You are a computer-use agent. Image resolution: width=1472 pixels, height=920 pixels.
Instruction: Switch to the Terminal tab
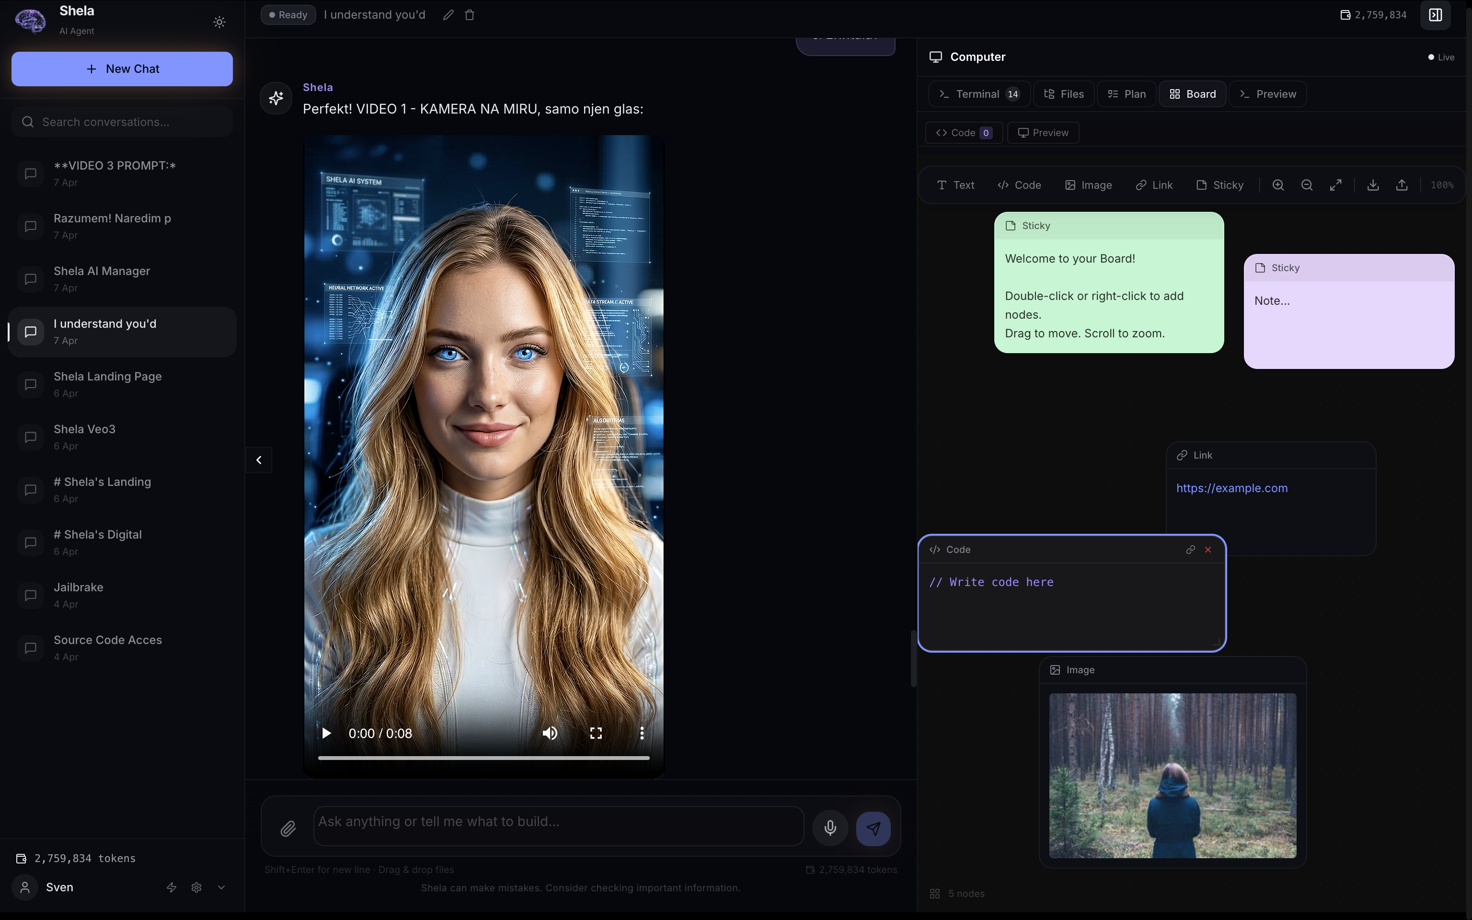click(978, 94)
